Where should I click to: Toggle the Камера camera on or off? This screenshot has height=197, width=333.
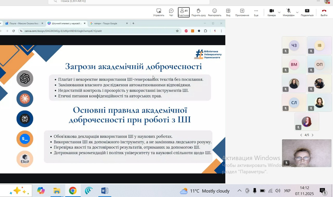pyautogui.click(x=271, y=12)
